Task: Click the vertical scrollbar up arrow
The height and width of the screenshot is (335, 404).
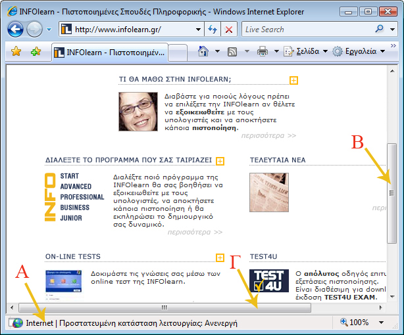Action: coord(392,71)
